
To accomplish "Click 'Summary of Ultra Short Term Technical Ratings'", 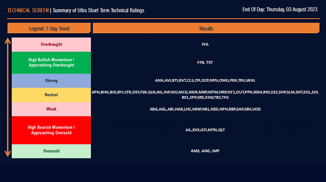I will (98, 10).
